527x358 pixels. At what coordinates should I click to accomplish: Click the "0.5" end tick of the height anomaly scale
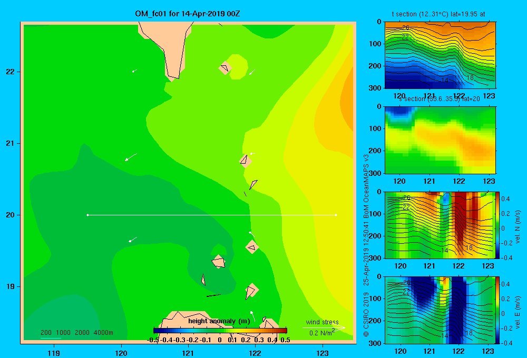pyautogui.click(x=285, y=340)
